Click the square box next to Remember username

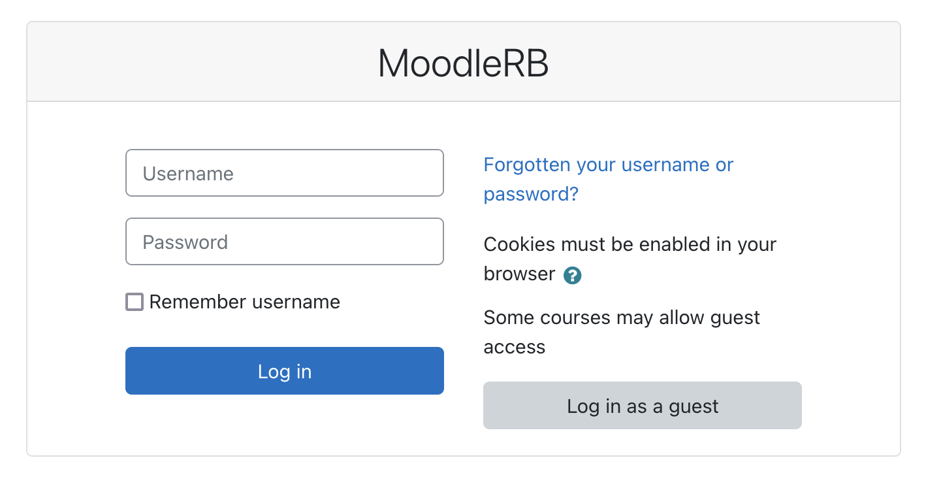click(x=135, y=302)
